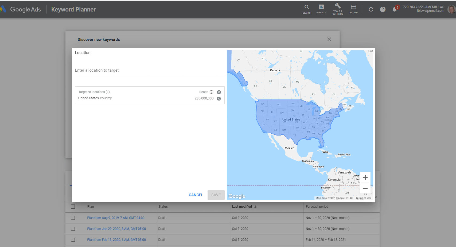456x247 pixels.
Task: Click Keyword Planner title
Action: tap(73, 9)
